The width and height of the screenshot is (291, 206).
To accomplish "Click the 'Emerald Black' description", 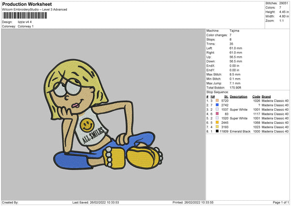I will tap(240, 132).
